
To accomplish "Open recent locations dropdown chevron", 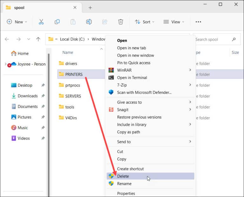I will coord(29,39).
